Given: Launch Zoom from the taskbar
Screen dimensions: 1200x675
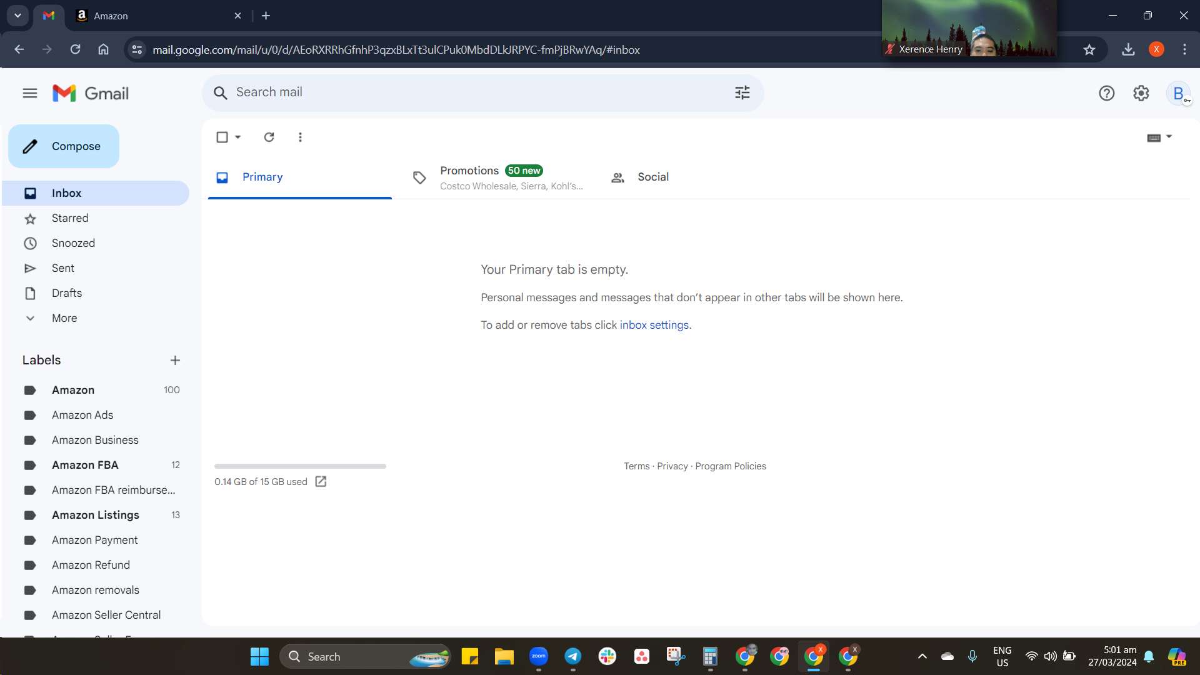Looking at the screenshot, I should [539, 656].
